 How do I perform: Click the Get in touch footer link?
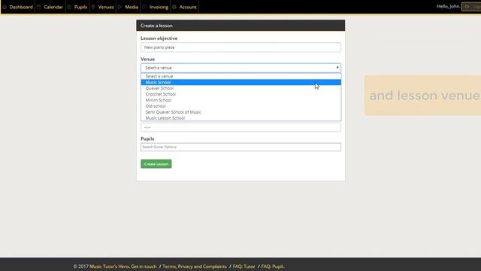point(144,266)
